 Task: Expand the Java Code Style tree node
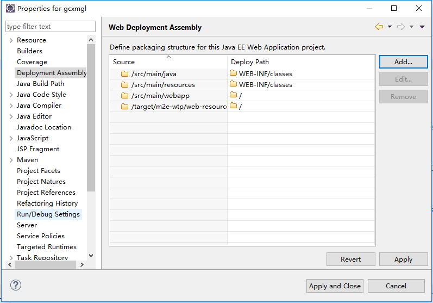[x=11, y=95]
